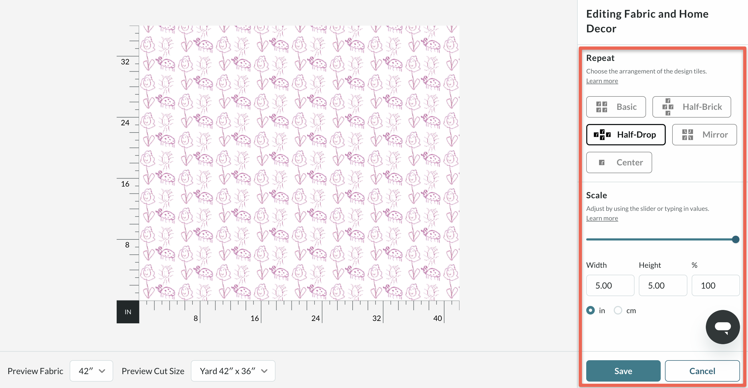Select the cm unit radio button
Viewport: 748px width, 388px height.
tap(618, 311)
